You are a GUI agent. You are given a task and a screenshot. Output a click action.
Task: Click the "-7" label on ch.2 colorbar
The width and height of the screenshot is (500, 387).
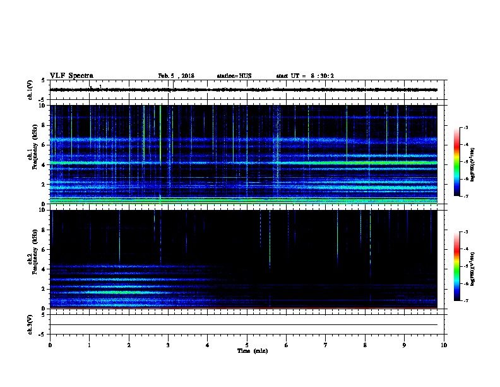tap(466, 301)
